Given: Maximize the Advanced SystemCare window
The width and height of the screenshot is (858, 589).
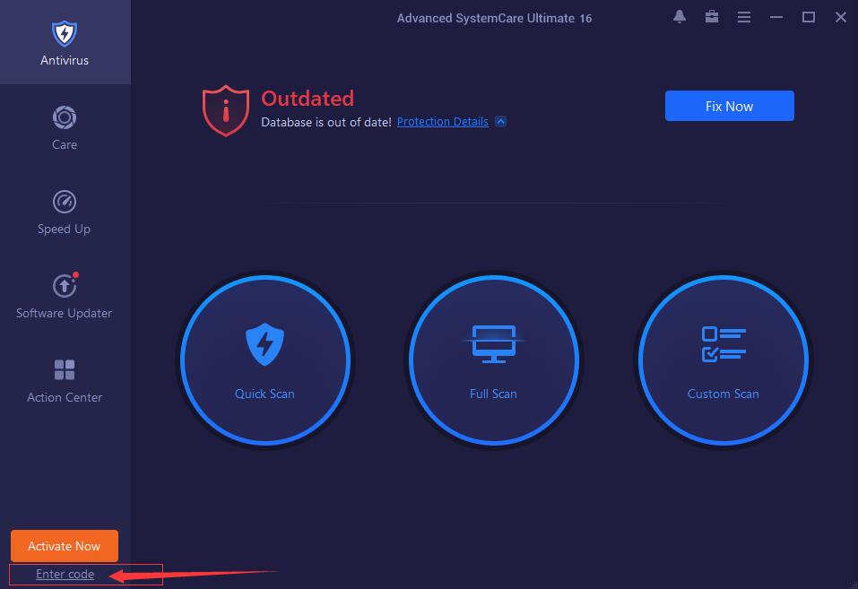Looking at the screenshot, I should click(x=808, y=18).
